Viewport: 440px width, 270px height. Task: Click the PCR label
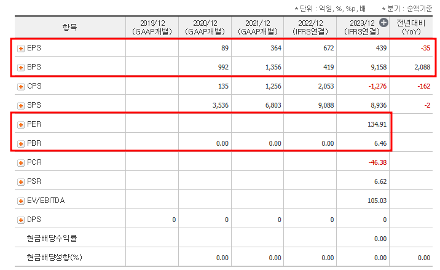(x=34, y=162)
